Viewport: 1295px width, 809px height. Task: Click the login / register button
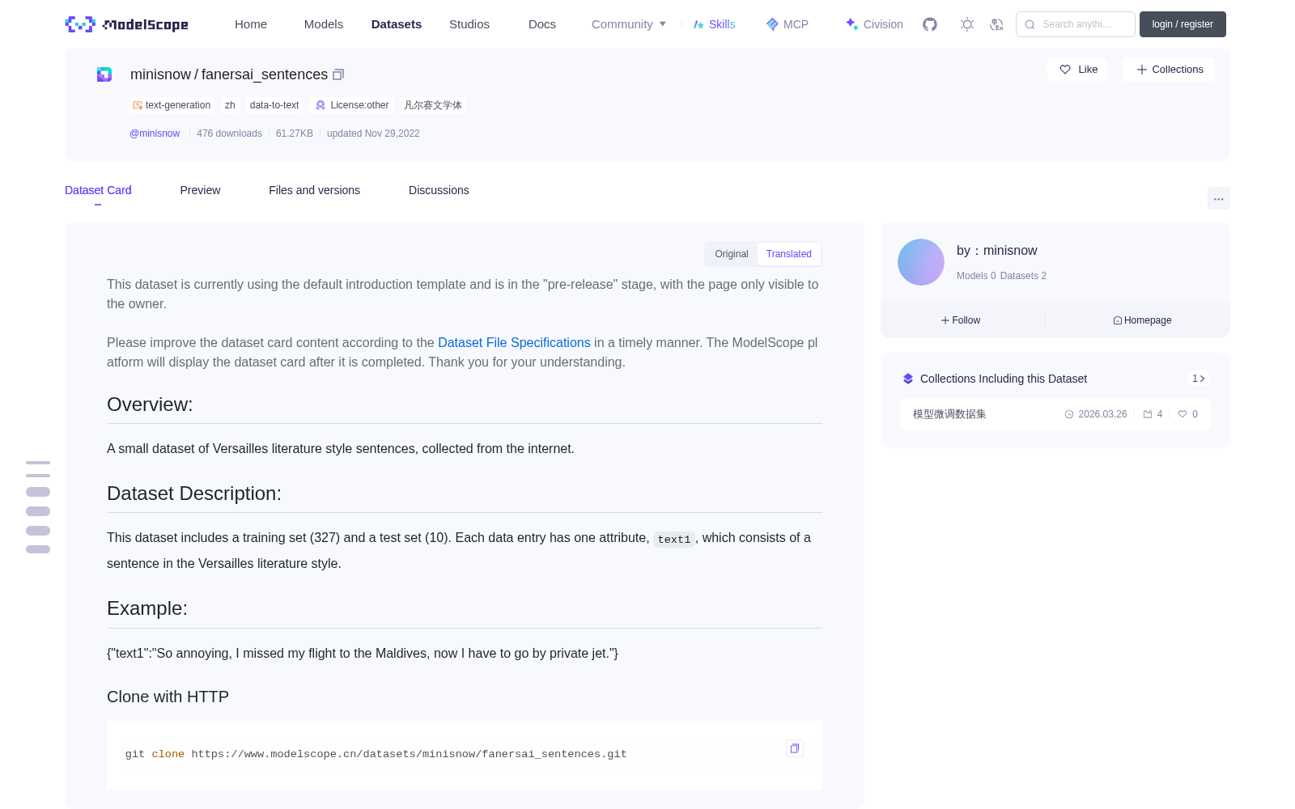tap(1182, 24)
